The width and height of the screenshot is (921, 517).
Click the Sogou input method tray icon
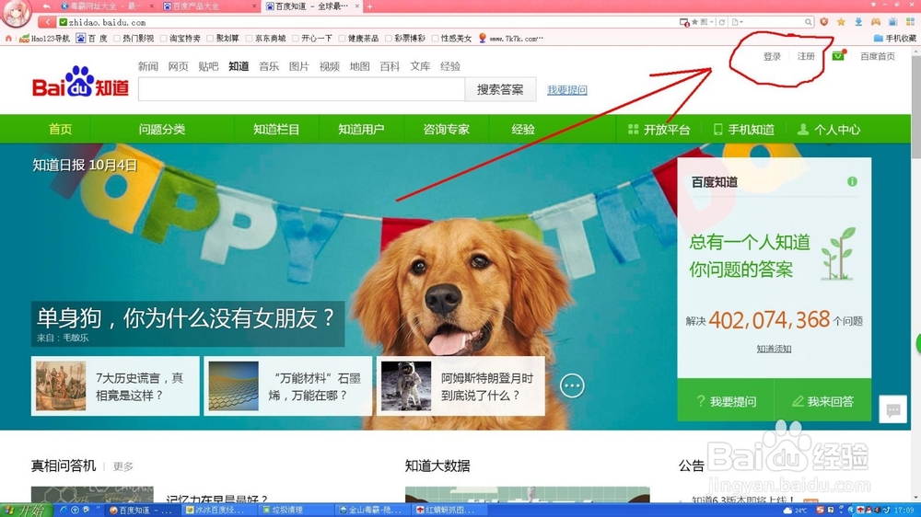[x=820, y=510]
